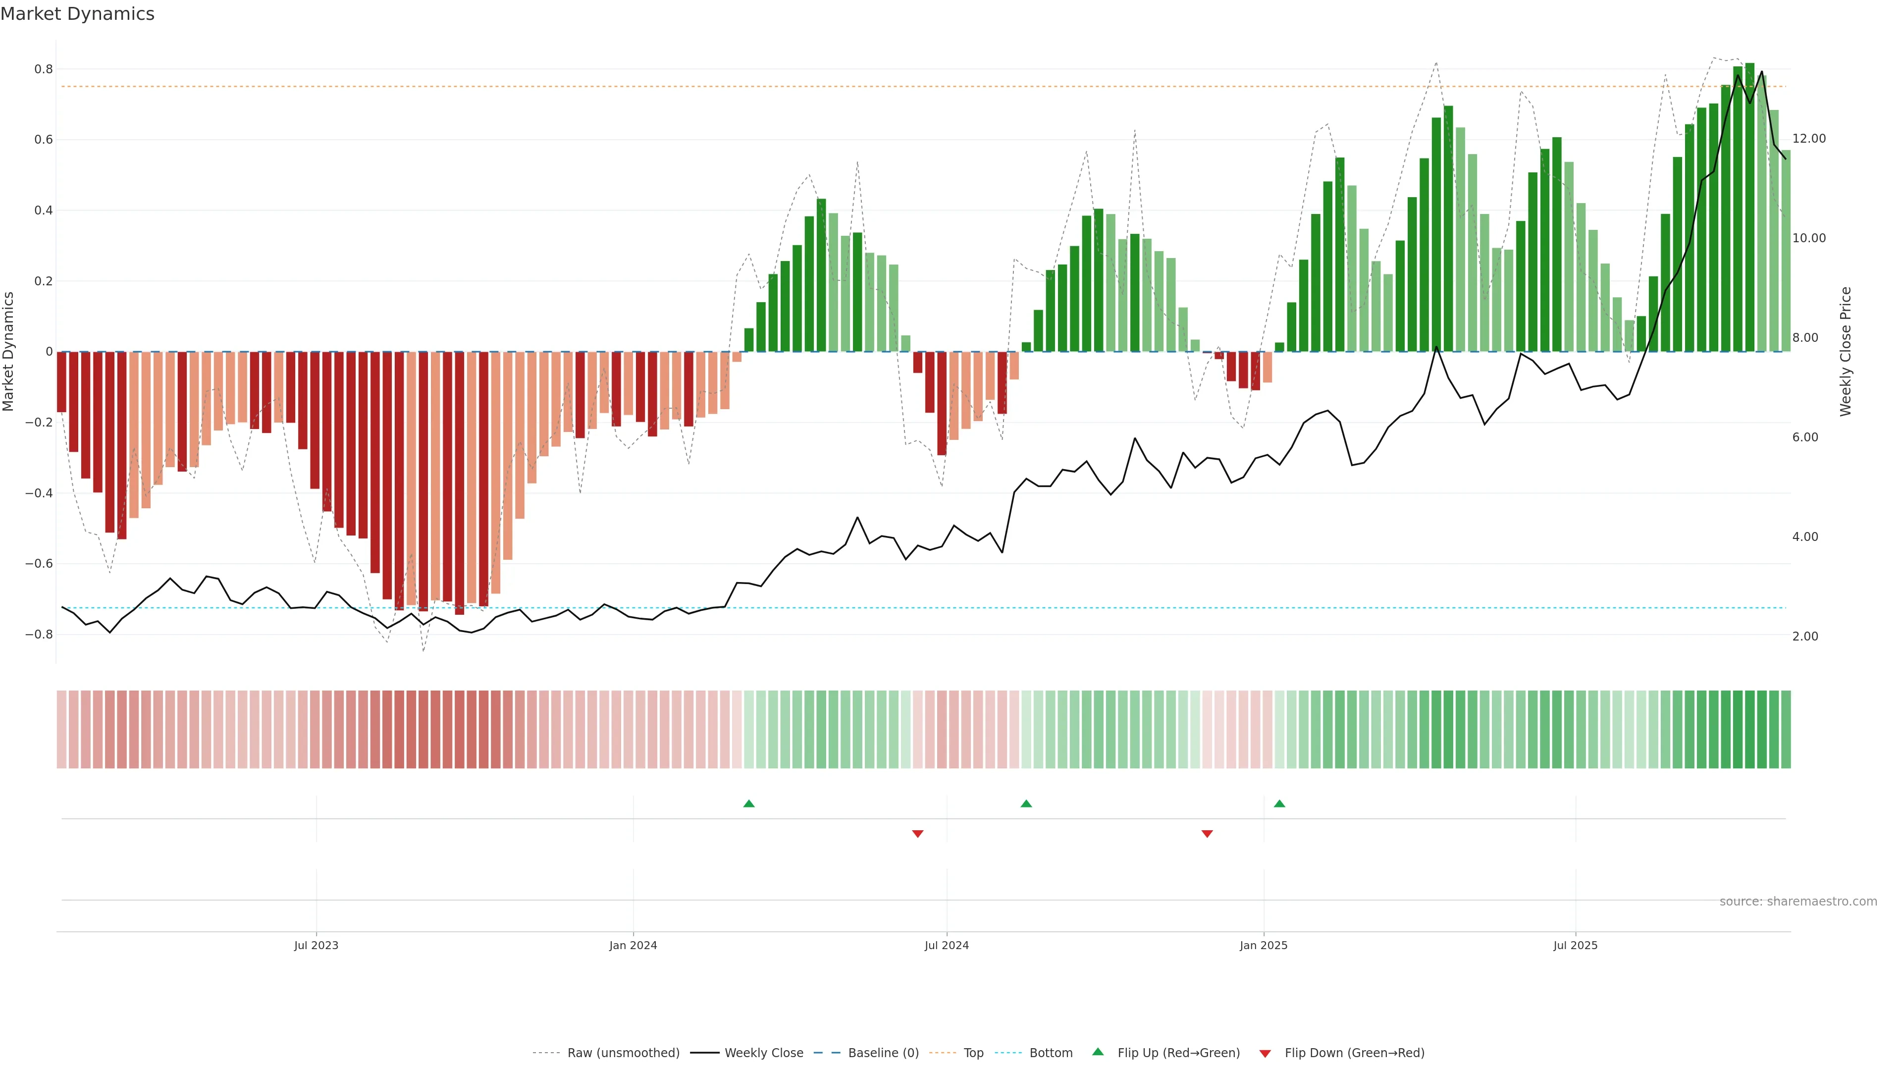Click the Jul 2025 x-axis label
The width and height of the screenshot is (1902, 1070).
[x=1575, y=945]
